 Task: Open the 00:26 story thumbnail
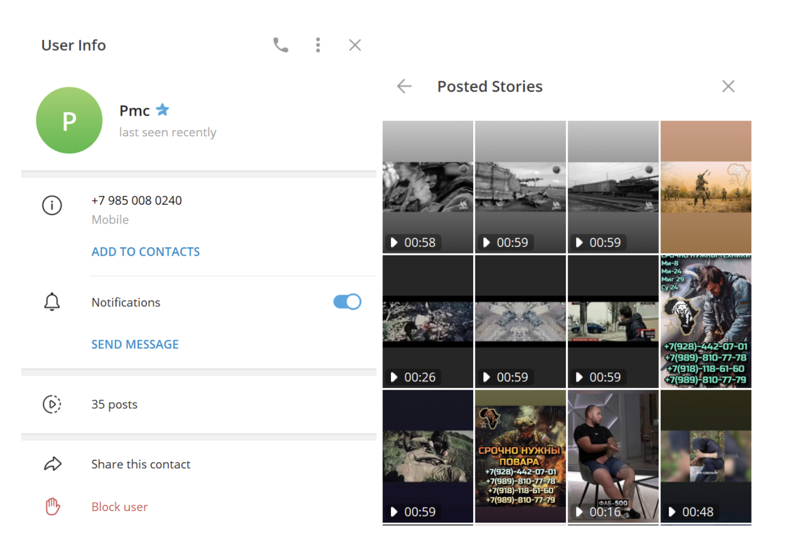[x=428, y=321]
